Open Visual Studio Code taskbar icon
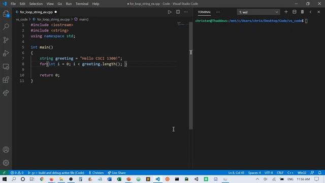The width and height of the screenshot is (325, 183). tap(158, 179)
